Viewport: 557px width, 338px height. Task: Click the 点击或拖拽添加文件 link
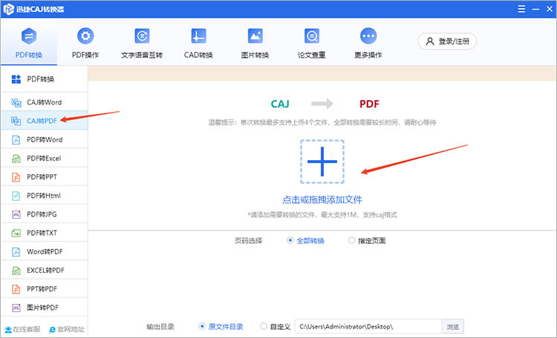tap(322, 199)
